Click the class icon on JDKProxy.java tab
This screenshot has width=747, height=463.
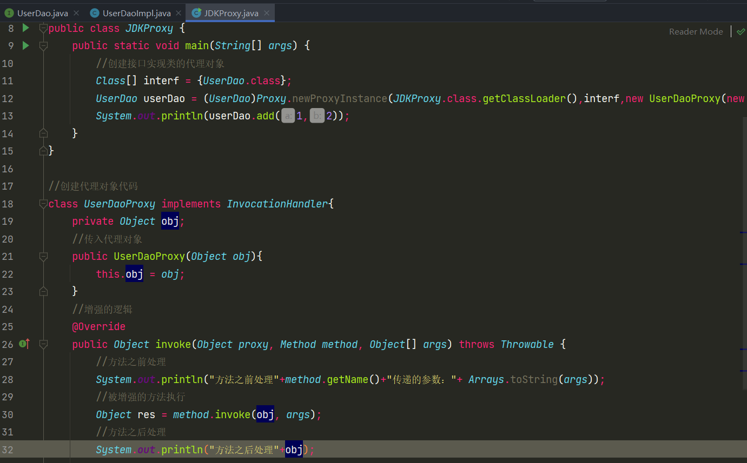pos(197,13)
